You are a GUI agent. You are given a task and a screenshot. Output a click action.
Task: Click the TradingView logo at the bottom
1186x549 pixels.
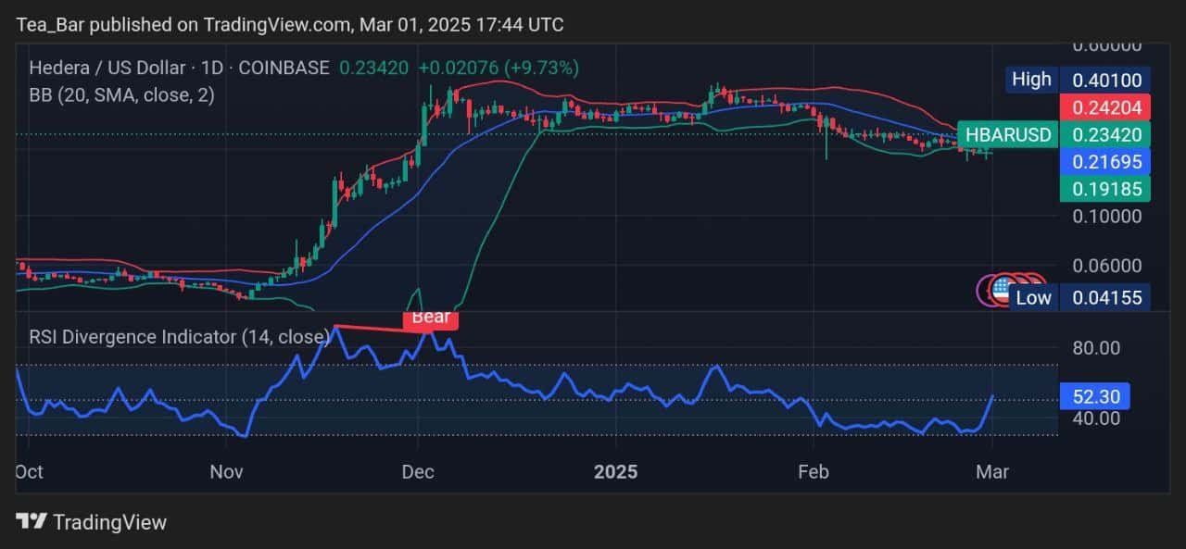tap(92, 522)
